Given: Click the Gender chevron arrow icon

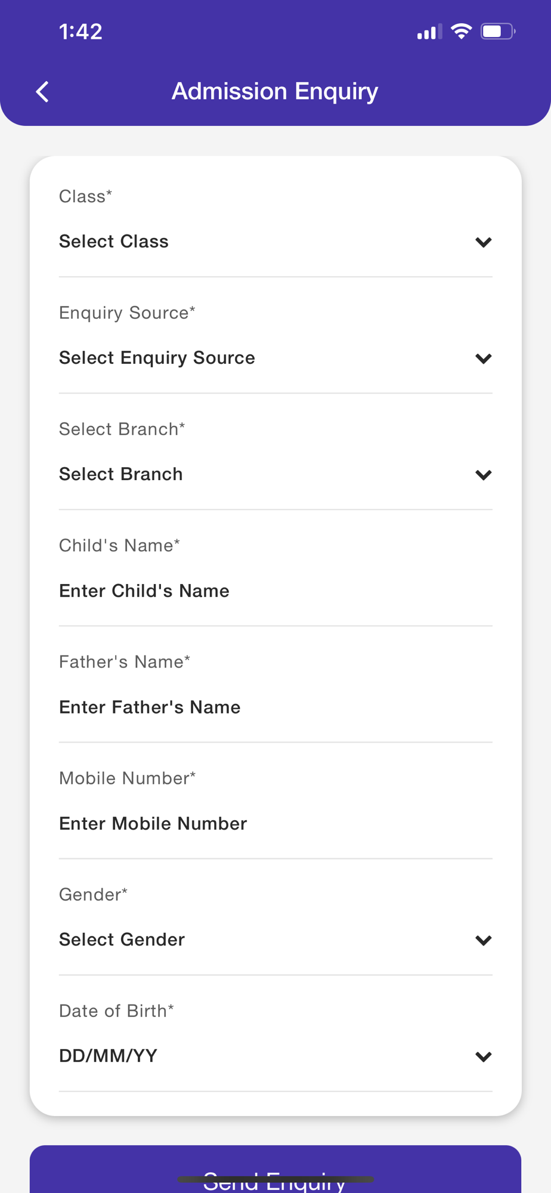Looking at the screenshot, I should 483,940.
